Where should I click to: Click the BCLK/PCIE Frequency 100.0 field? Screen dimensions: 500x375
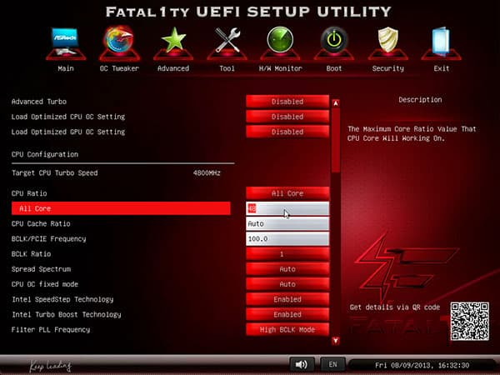(x=287, y=239)
